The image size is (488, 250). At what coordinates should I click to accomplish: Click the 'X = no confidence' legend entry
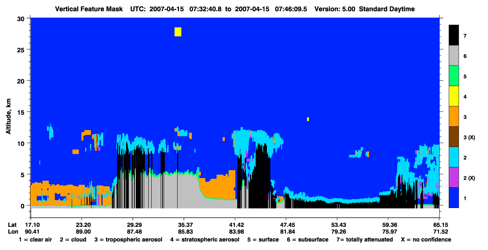426,240
